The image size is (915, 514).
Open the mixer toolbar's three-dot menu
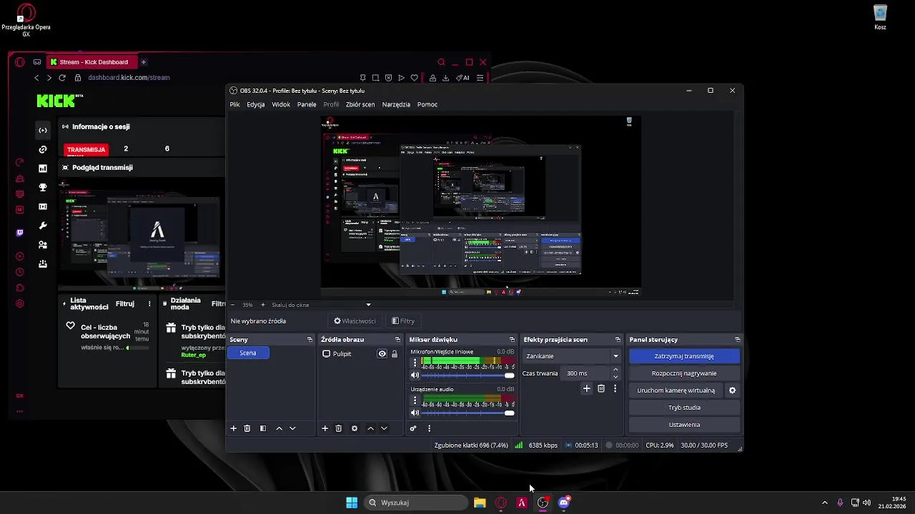point(429,428)
